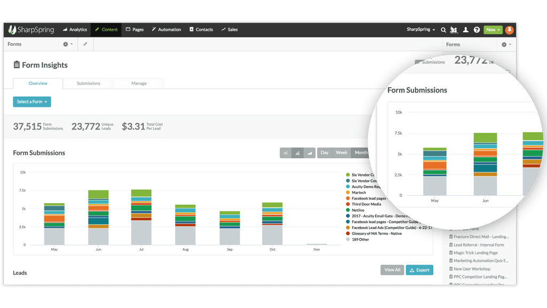Open the Automation menu

click(x=167, y=30)
